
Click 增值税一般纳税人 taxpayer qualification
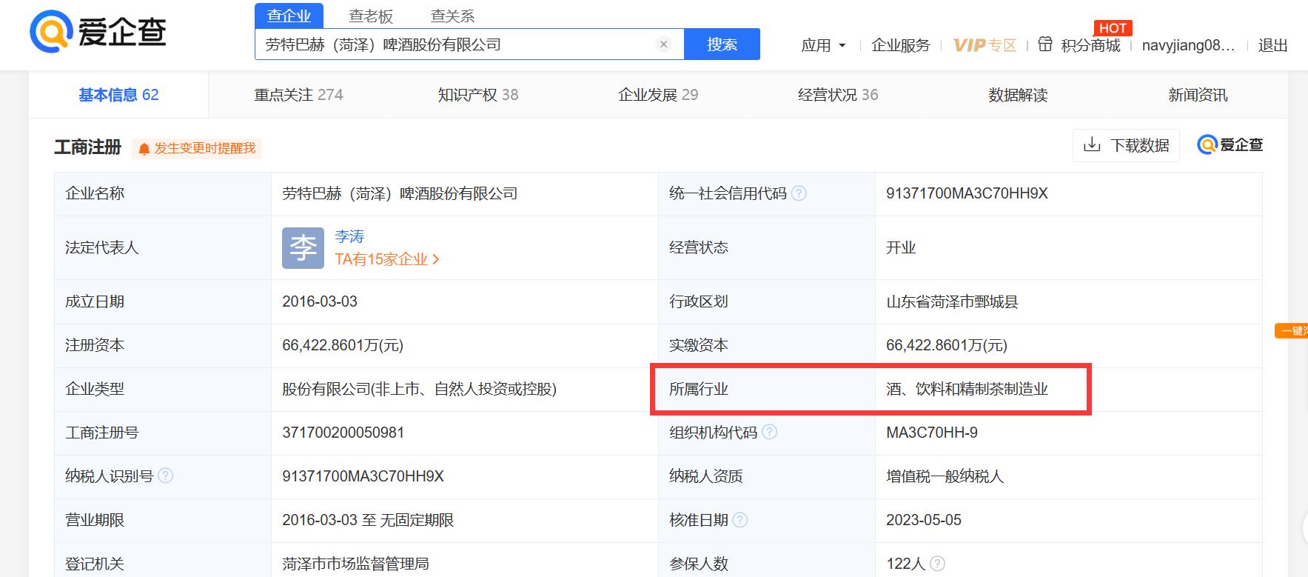click(945, 476)
